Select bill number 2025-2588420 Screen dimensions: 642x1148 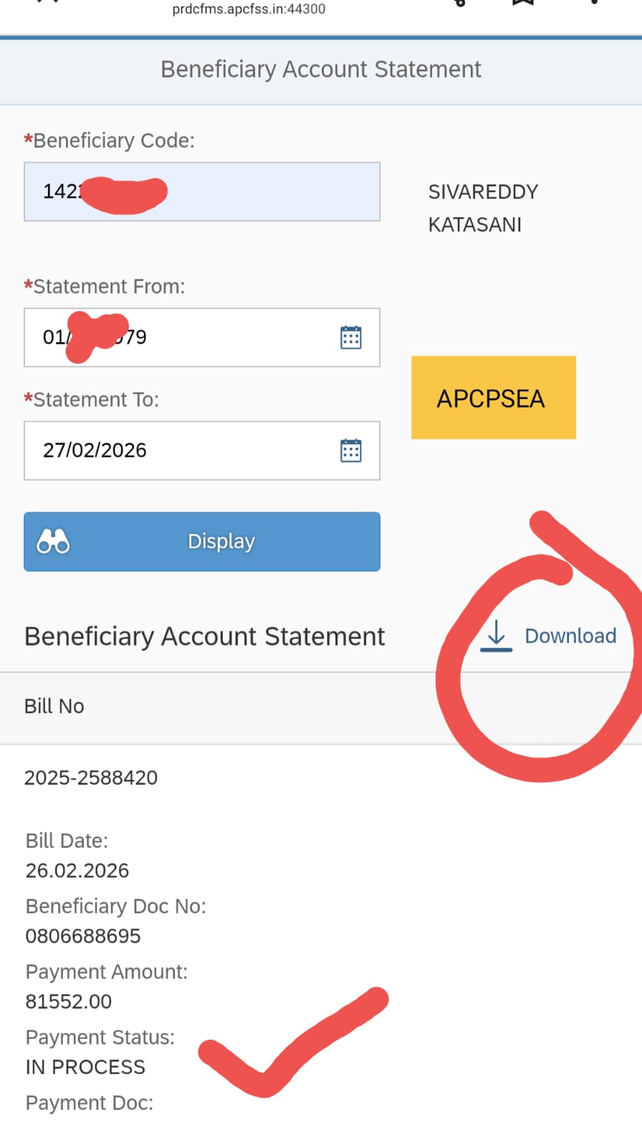click(91, 778)
